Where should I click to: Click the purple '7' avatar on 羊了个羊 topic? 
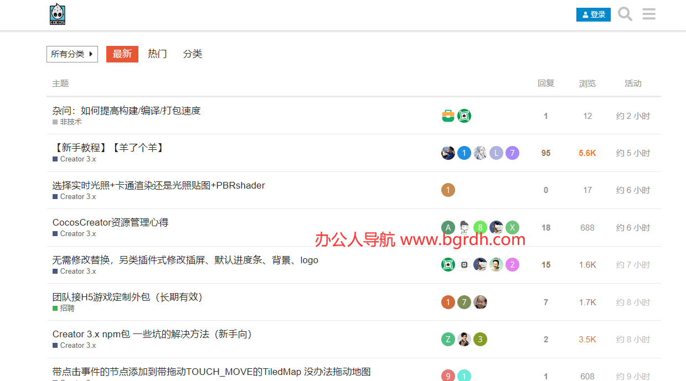pos(512,153)
